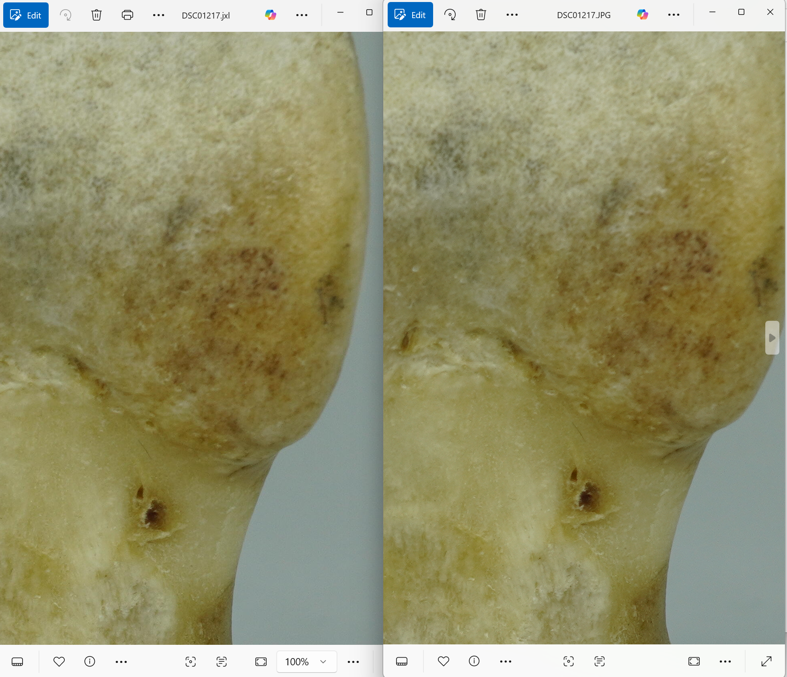Click Edit button in DSC01217.jxl window
Screen dimensions: 787x677
click(26, 15)
